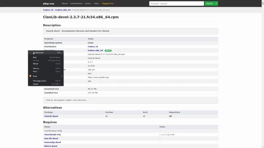This screenshot has width=264, height=148.
Task: Click the version value 2.3.7
Action: point(90,62)
